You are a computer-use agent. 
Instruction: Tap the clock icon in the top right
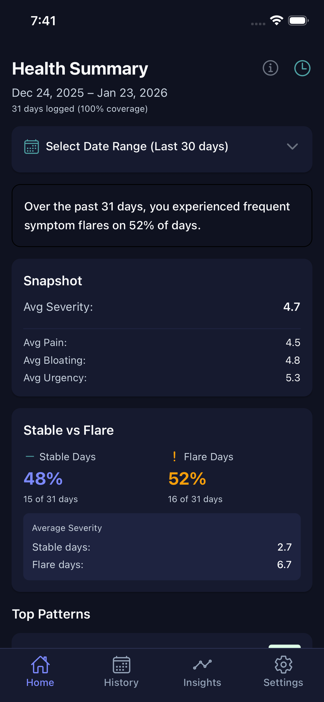click(x=302, y=68)
